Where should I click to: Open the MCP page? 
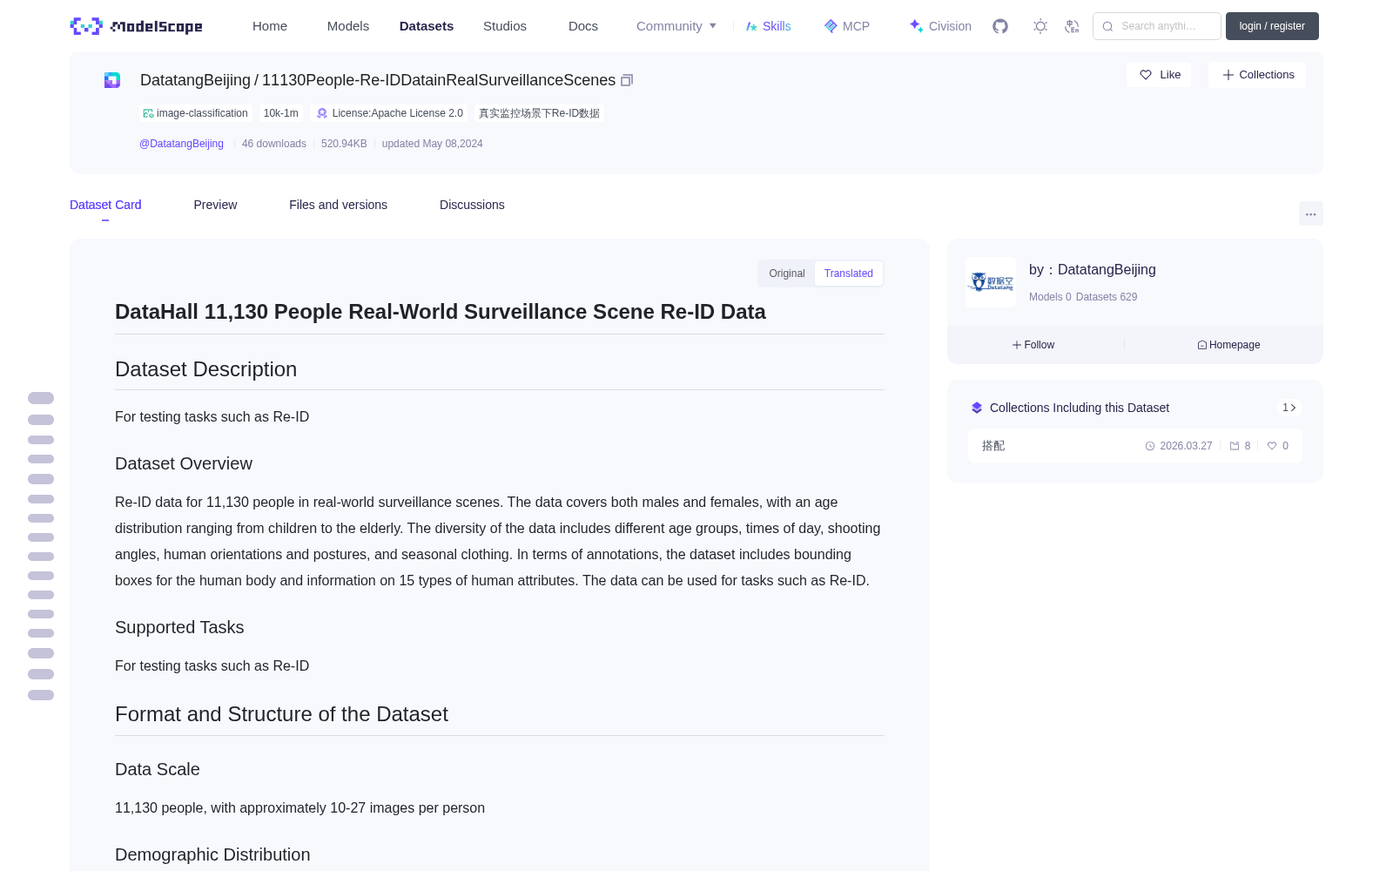(x=847, y=26)
